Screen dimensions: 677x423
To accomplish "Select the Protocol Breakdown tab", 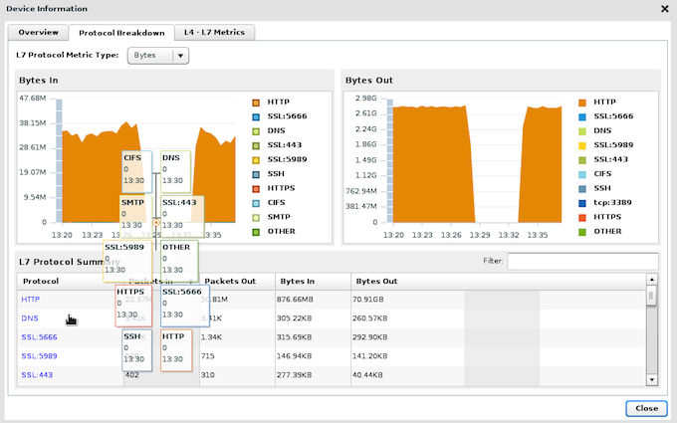I will point(121,33).
